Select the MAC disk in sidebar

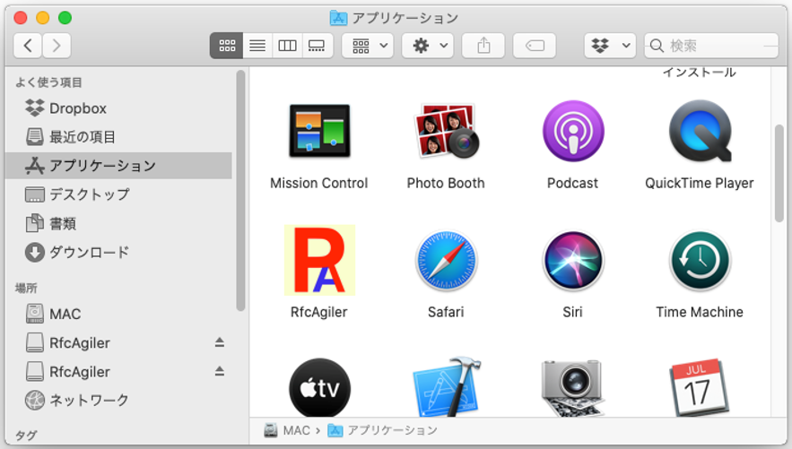click(x=118, y=314)
